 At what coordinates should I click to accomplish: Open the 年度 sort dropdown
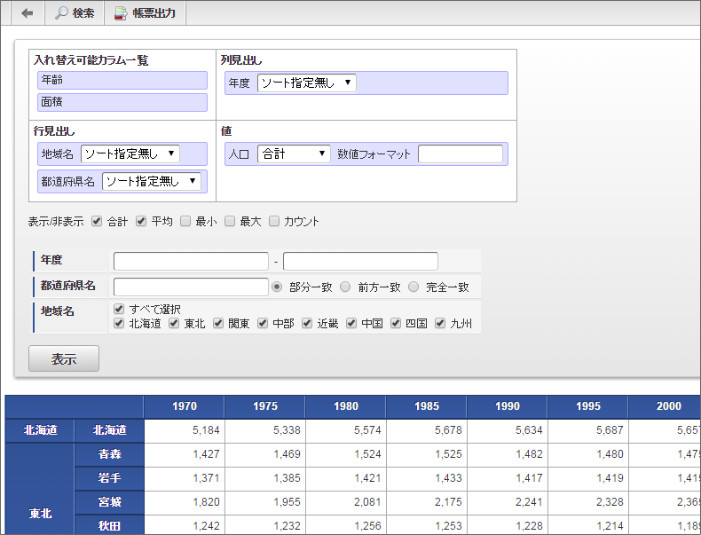tap(307, 83)
